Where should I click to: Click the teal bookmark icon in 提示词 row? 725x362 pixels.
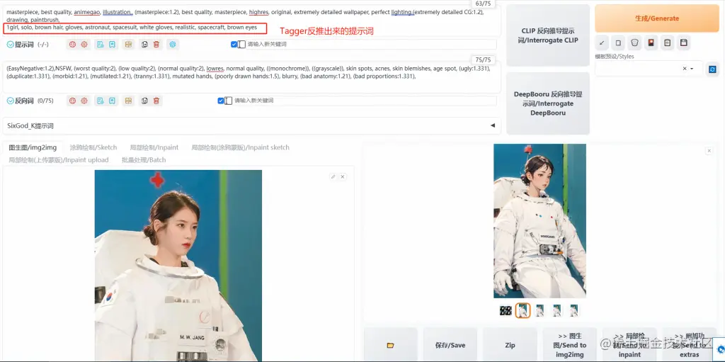click(112, 45)
